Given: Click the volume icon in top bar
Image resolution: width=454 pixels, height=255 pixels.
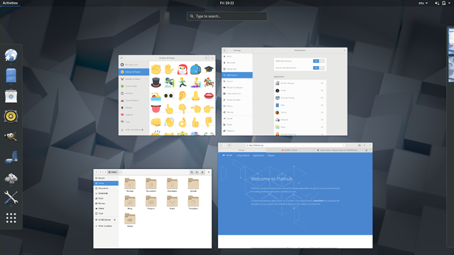Looking at the screenshot, I should (437, 3).
